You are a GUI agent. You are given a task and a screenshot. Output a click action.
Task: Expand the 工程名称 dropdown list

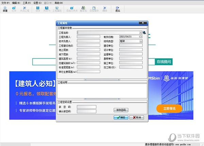pyautogui.click(x=141, y=33)
